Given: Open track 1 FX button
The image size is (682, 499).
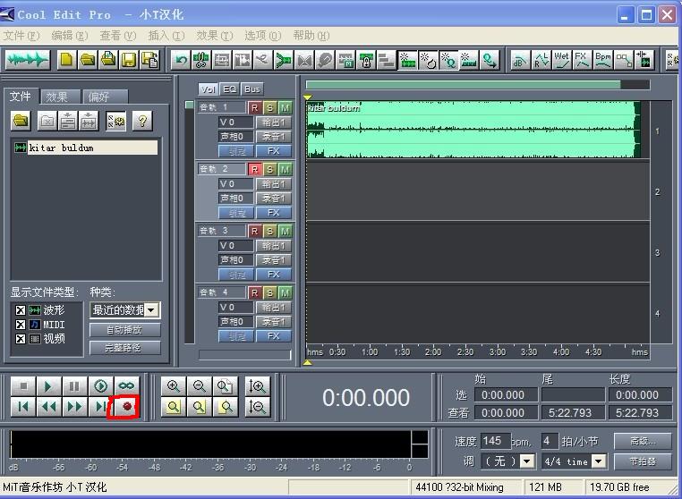Looking at the screenshot, I should click(x=273, y=151).
